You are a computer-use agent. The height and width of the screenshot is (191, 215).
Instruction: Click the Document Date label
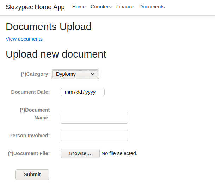30,92
